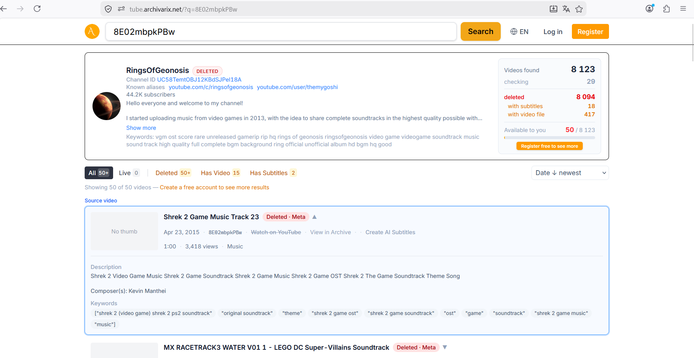Click the RingsOfGeonosis channel avatar
Screen dimensions: 694x358
tap(106, 106)
